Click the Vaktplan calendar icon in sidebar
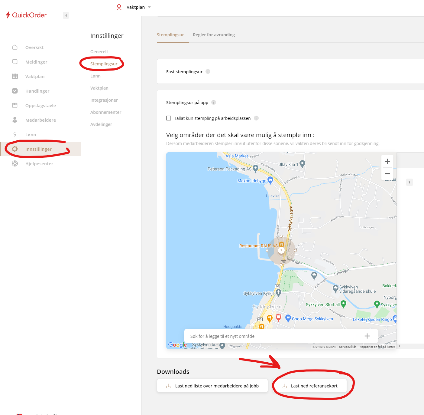The width and height of the screenshot is (424, 415). point(15,76)
